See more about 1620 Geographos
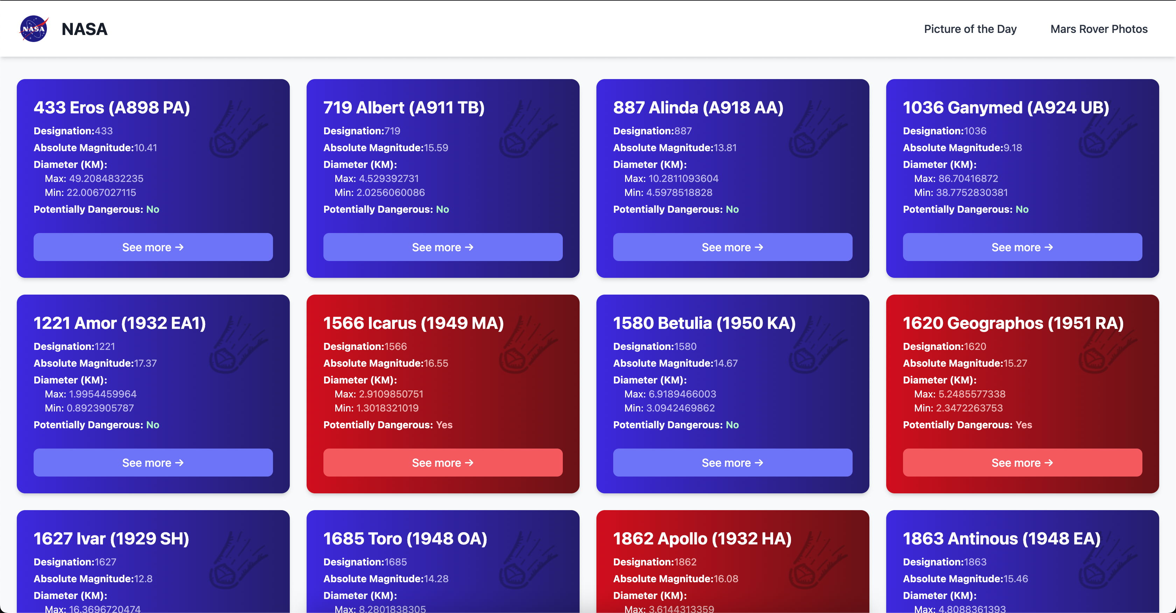The width and height of the screenshot is (1176, 613). point(1023,463)
